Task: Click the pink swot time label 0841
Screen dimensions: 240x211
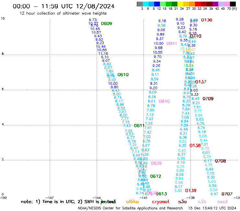Action: 172,43
